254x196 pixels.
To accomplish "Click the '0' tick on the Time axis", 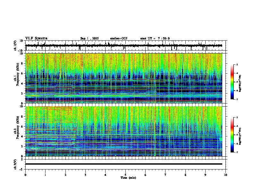I will point(25,175).
